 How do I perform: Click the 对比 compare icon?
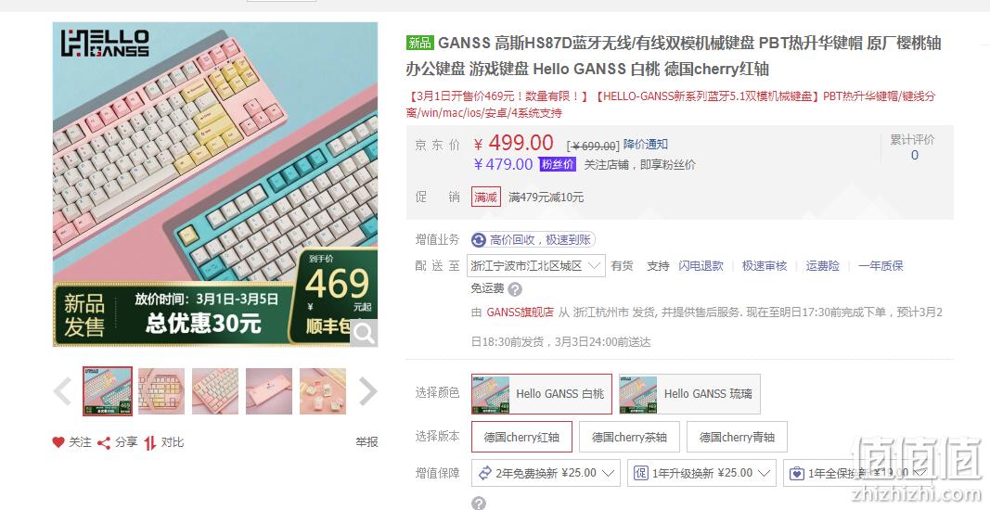pos(149,442)
